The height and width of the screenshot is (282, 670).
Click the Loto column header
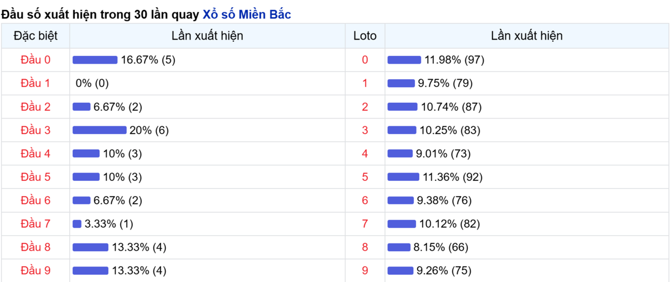coord(365,36)
